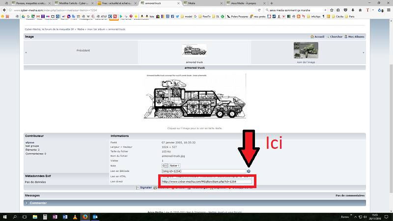
Task: Launch the Calculator taskbar icon
Action: tap(45, 217)
